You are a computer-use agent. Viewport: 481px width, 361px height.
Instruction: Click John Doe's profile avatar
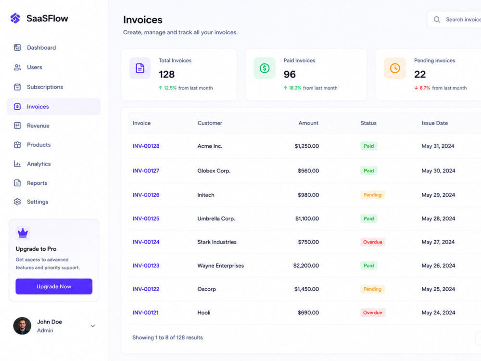click(x=22, y=326)
